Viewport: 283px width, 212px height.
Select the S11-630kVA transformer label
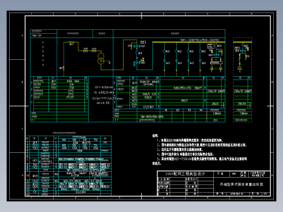click(104, 88)
